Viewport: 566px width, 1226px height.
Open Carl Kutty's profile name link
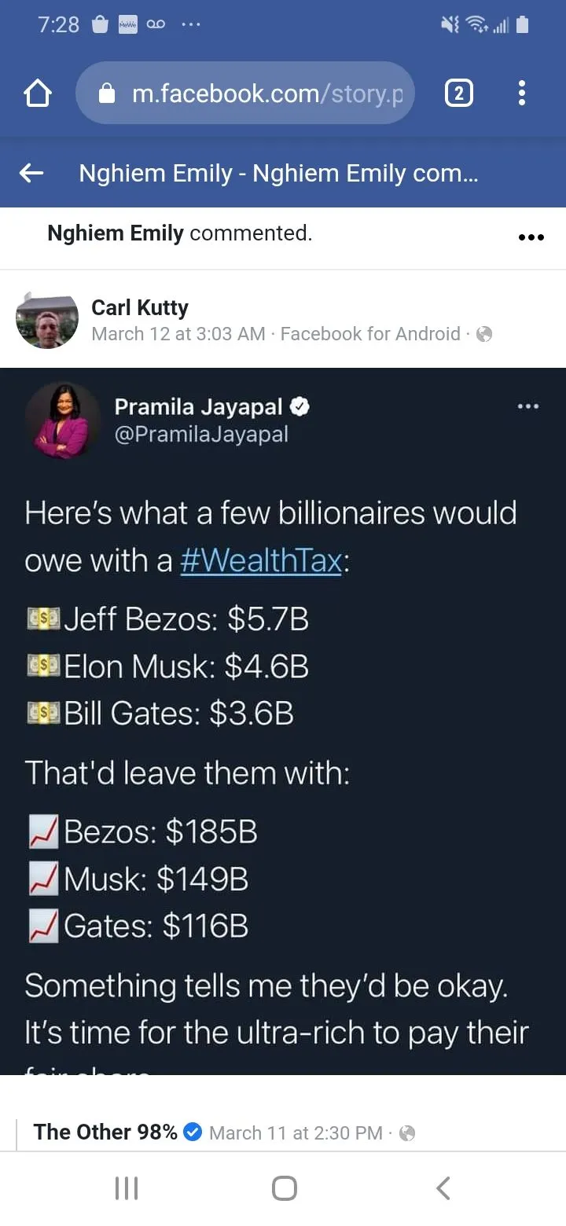(x=140, y=307)
